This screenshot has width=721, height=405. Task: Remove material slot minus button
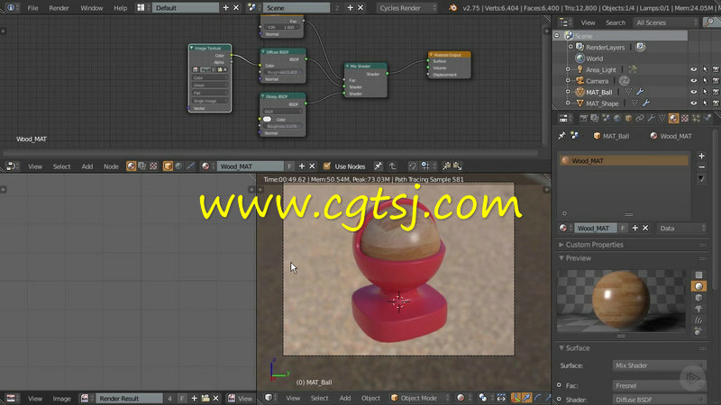(701, 167)
